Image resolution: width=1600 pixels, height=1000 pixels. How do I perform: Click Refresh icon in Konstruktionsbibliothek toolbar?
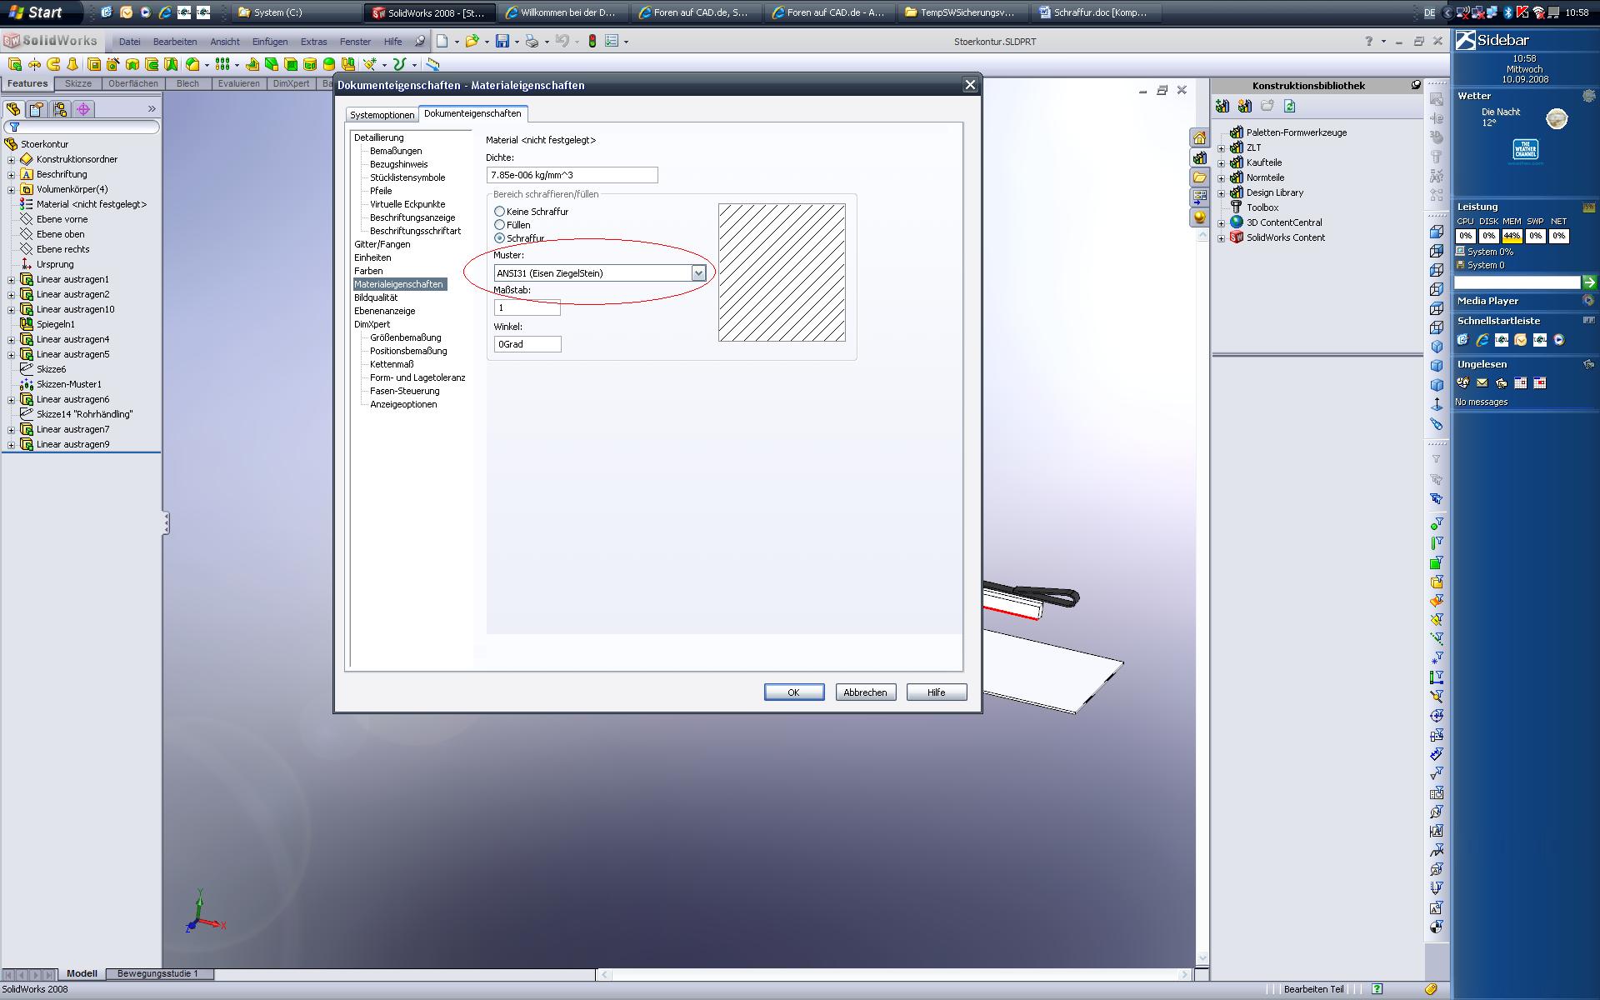coord(1290,106)
